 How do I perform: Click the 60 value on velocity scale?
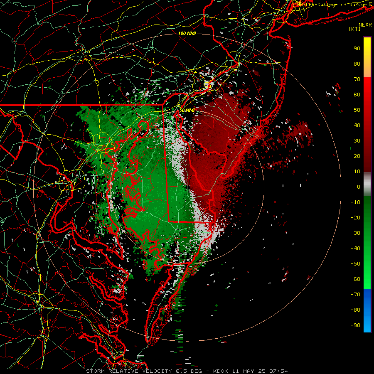(357, 94)
